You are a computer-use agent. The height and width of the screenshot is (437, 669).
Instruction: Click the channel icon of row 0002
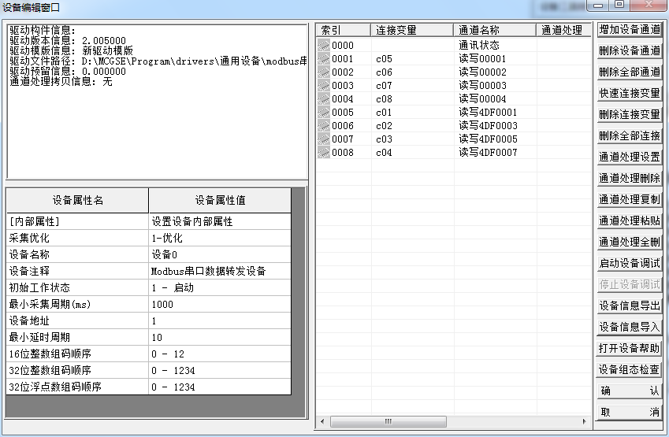(324, 72)
